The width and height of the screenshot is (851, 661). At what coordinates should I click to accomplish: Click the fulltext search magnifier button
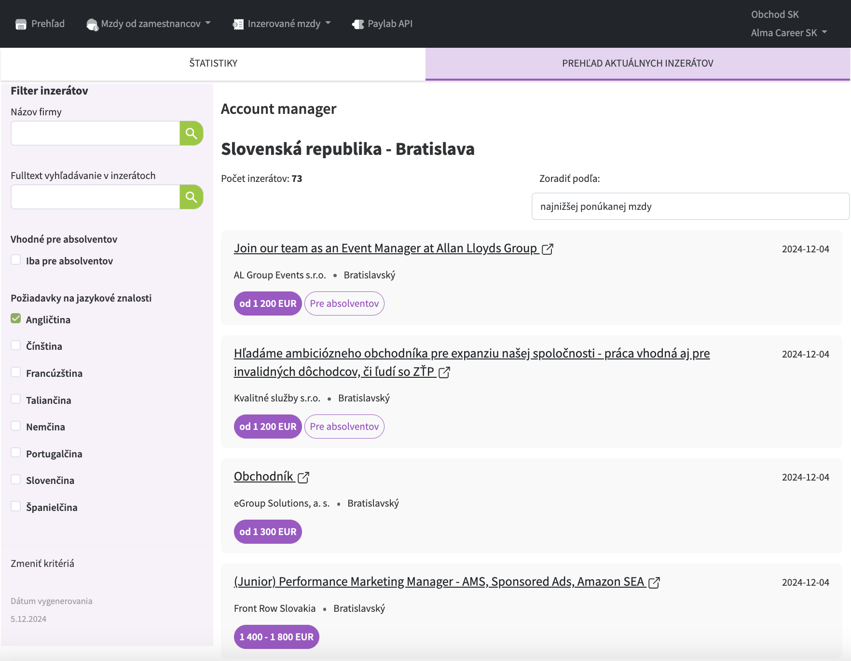191,197
